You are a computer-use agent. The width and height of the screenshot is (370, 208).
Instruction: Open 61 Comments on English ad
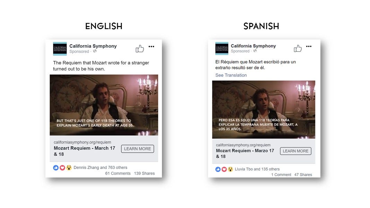click(x=118, y=173)
